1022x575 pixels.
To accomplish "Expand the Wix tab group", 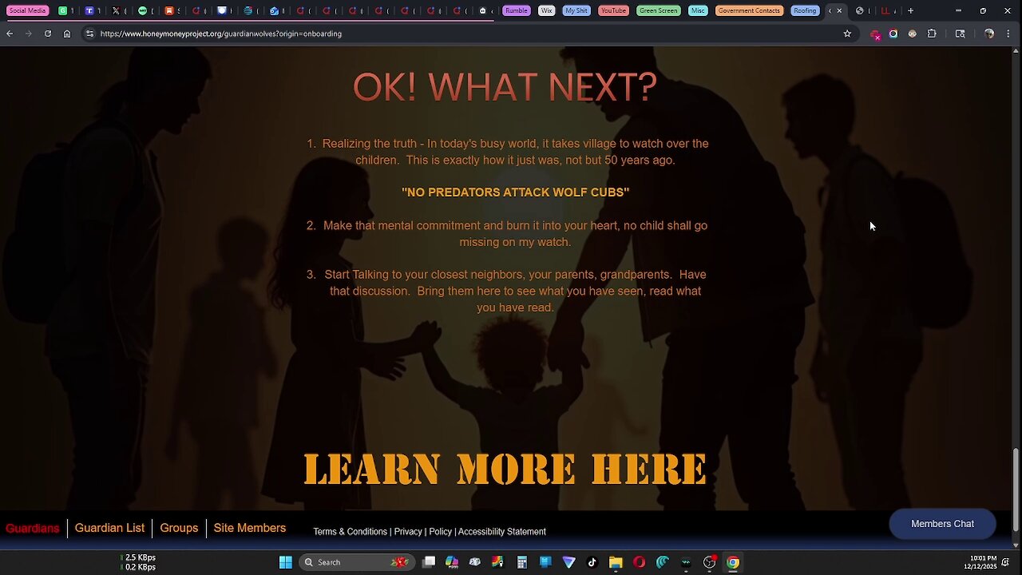I will click(546, 10).
